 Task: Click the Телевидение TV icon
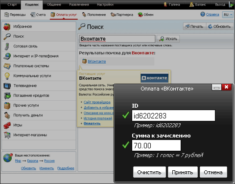[7, 86]
